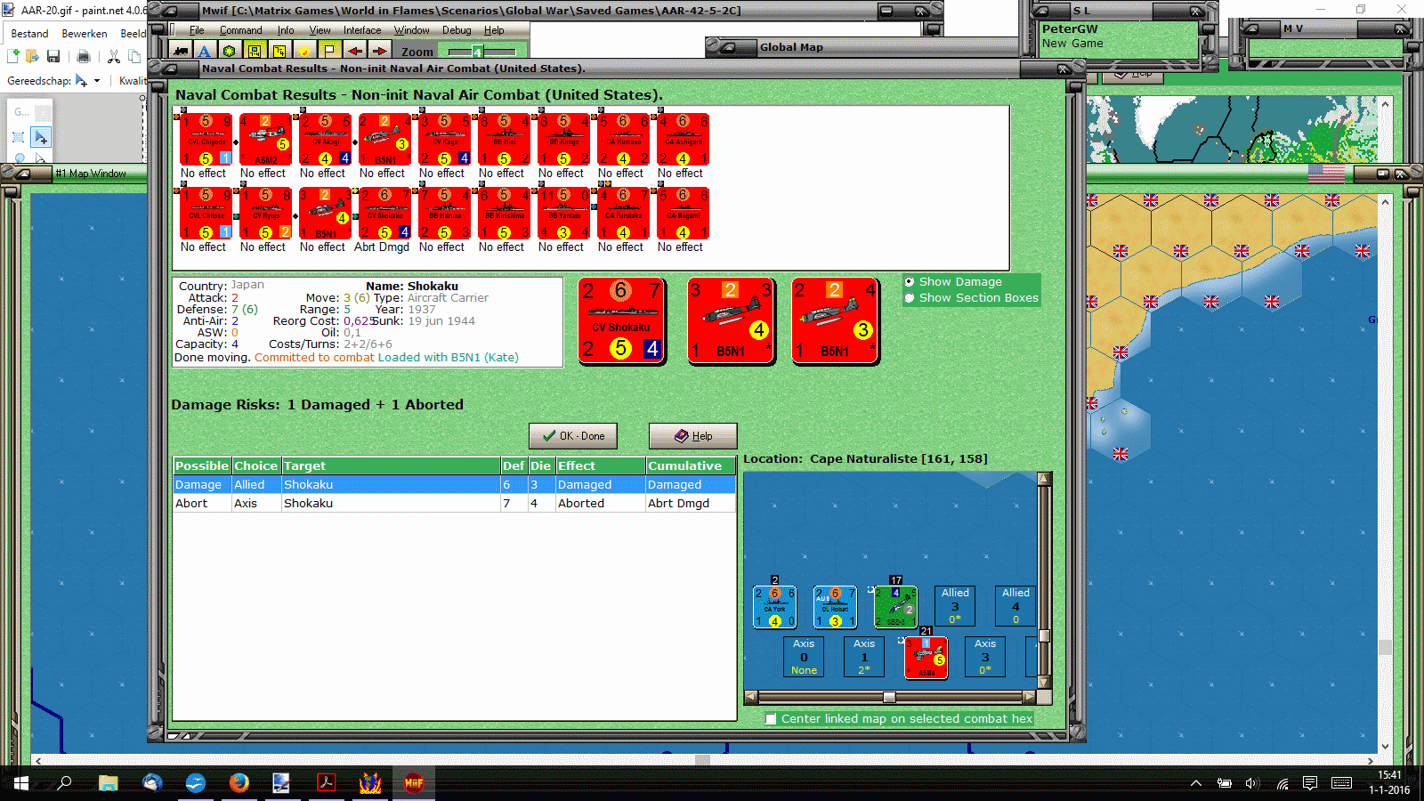Image resolution: width=1424 pixels, height=801 pixels.
Task: Select the A6M2 aircraft counter
Action: pos(266,139)
